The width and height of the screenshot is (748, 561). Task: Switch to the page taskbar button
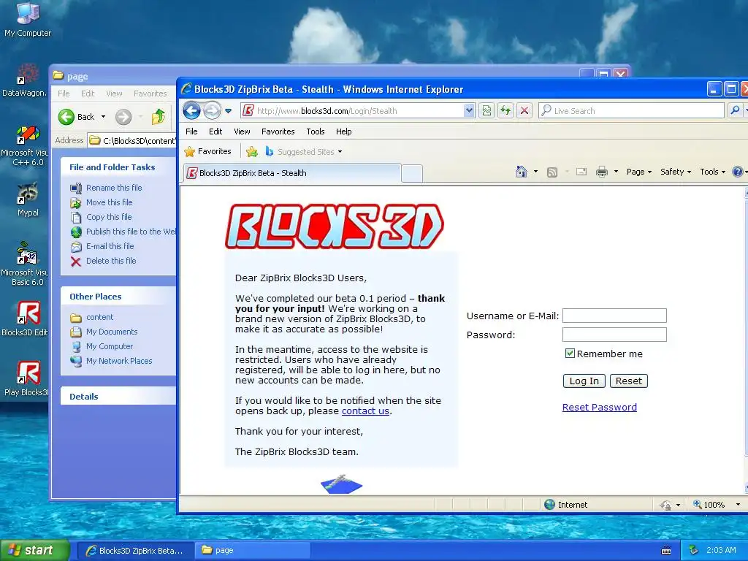251,550
